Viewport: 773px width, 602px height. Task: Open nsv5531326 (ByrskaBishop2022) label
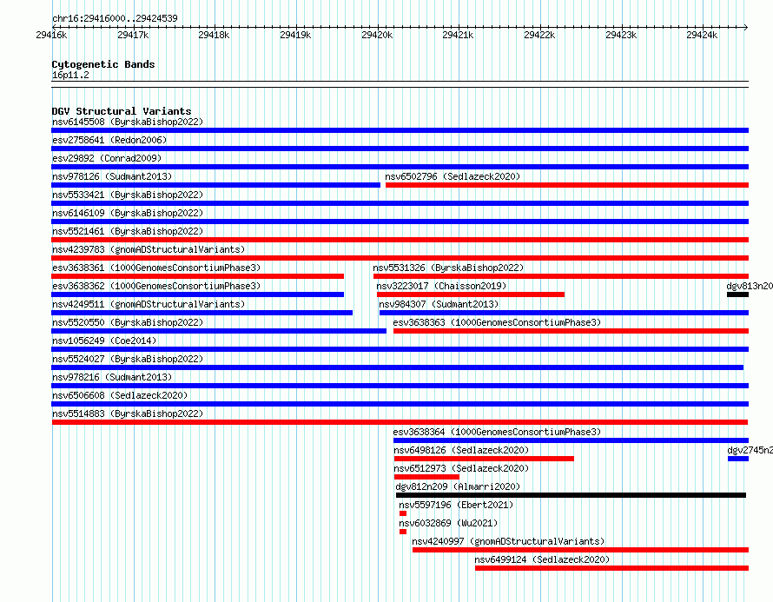point(448,268)
